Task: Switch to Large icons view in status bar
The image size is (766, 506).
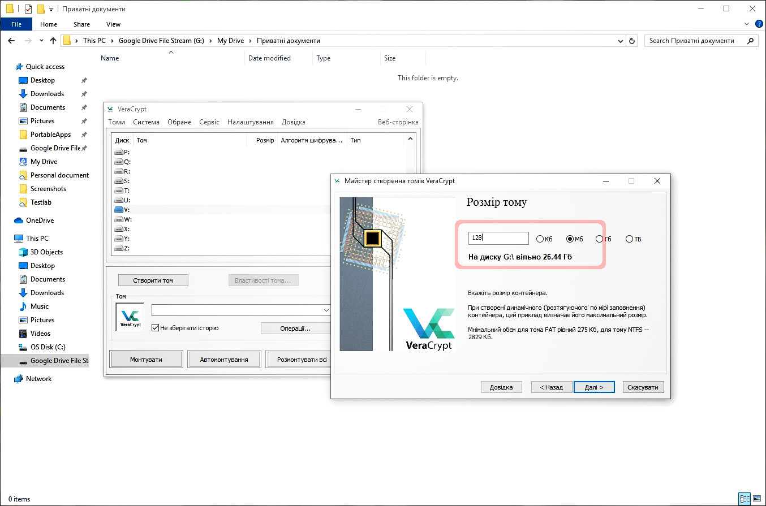Action: click(757, 499)
